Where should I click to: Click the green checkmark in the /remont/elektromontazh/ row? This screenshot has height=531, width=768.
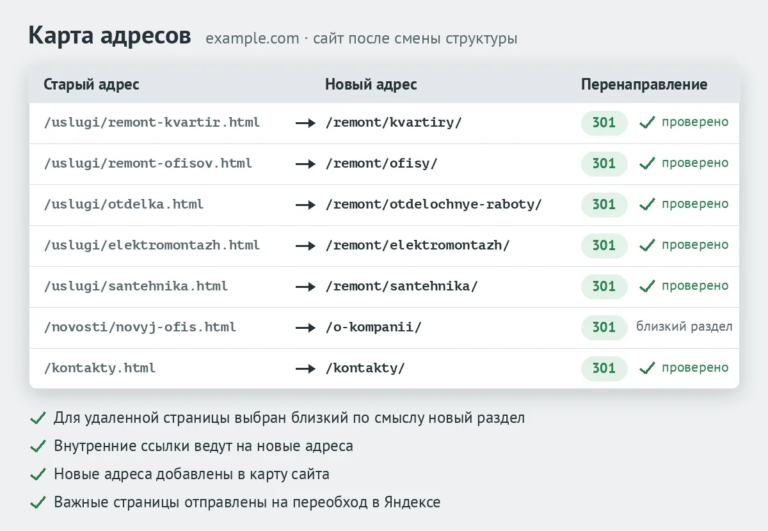pos(647,246)
